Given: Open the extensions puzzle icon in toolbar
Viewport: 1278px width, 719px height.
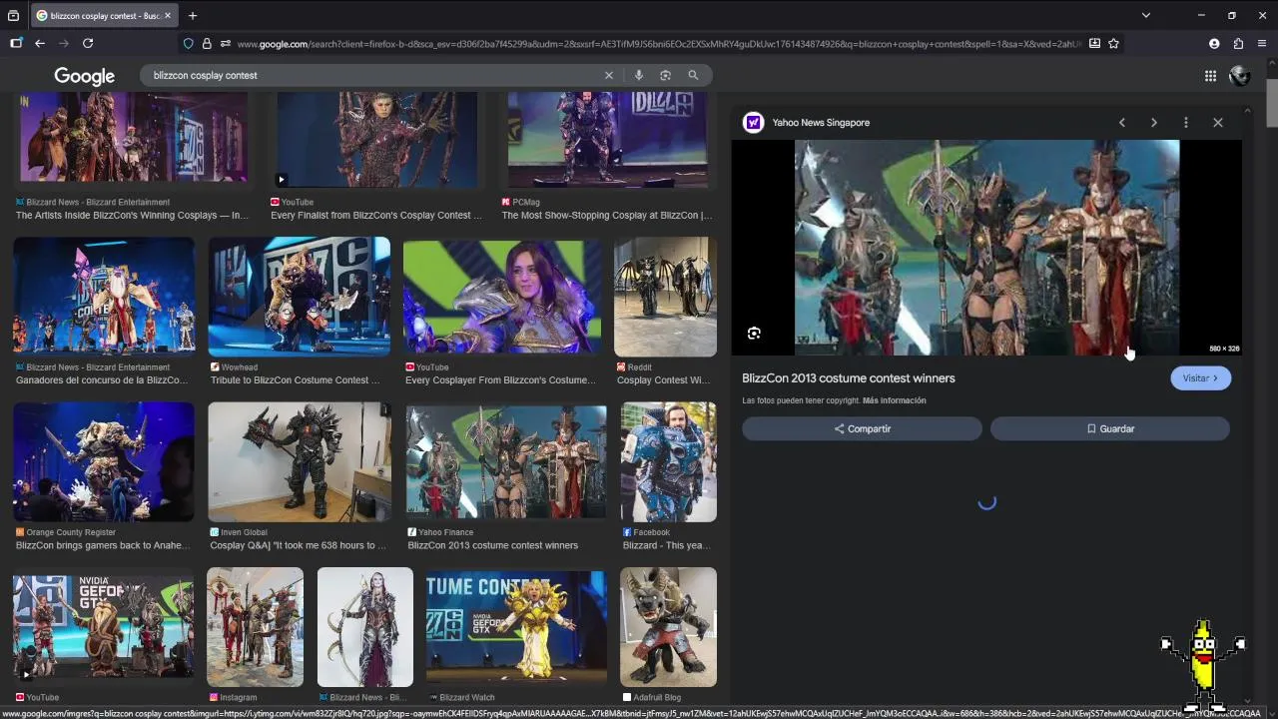Looking at the screenshot, I should tap(1238, 43).
